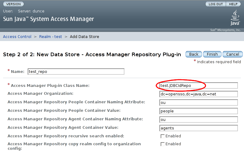Viewport: 244px width, 151px height.
Task: Enable recursive search checkbox
Action: [162, 136]
